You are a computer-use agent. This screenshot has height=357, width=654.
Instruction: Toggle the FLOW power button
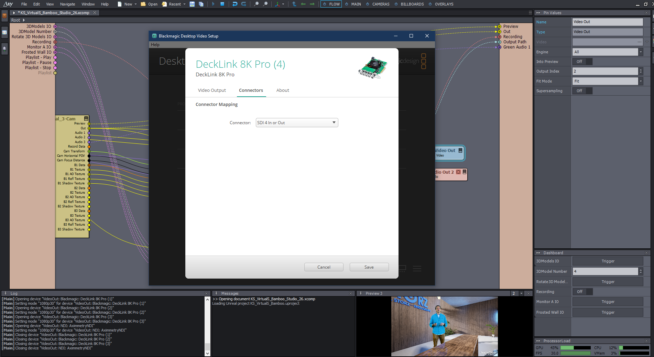tap(325, 4)
